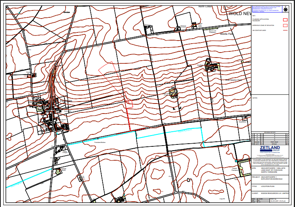Click the north arrow compass symbol
This screenshot has height=207, width=295.
tap(286, 10)
